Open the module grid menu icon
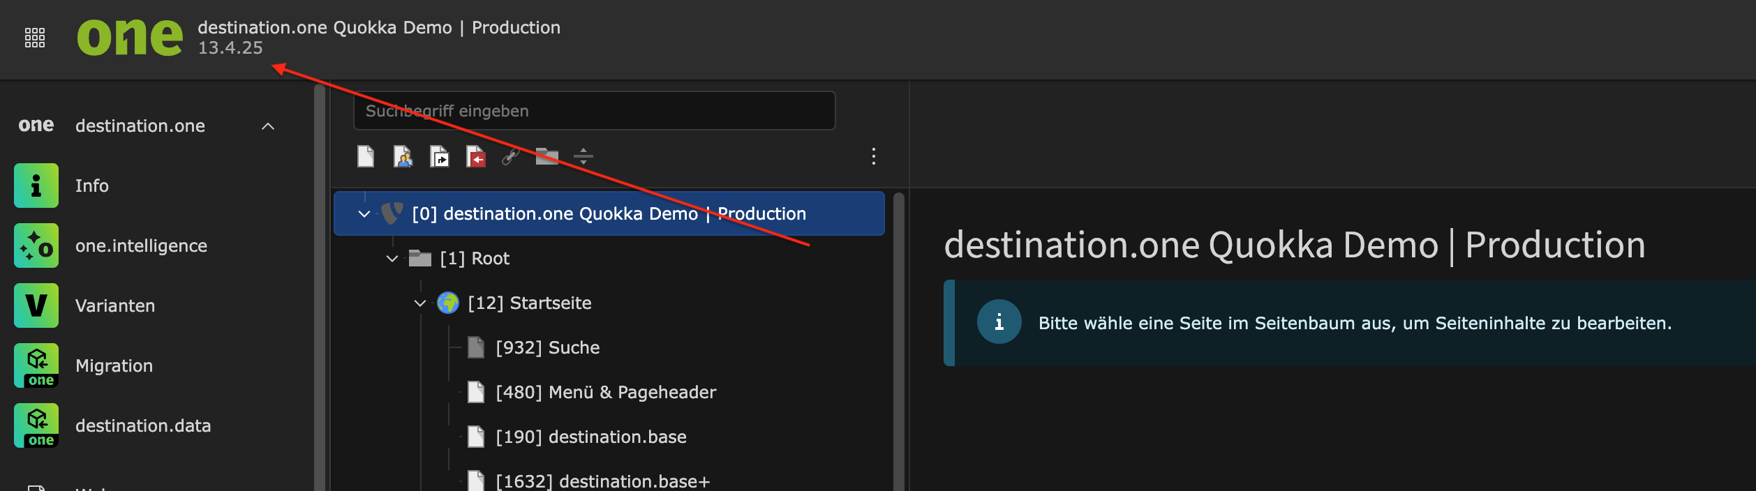Screen dimensions: 1756x491 [x=35, y=38]
